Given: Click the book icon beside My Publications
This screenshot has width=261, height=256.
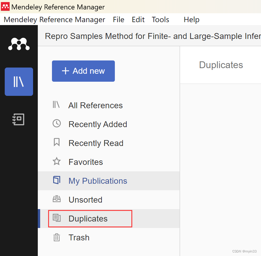Looking at the screenshot, I should 57,180.
